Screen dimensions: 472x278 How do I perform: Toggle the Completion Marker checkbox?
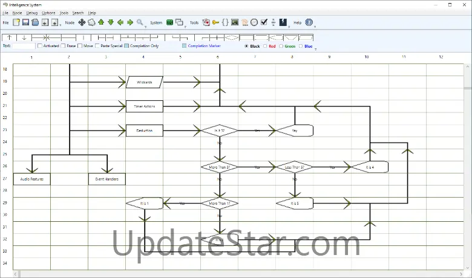[x=184, y=46]
